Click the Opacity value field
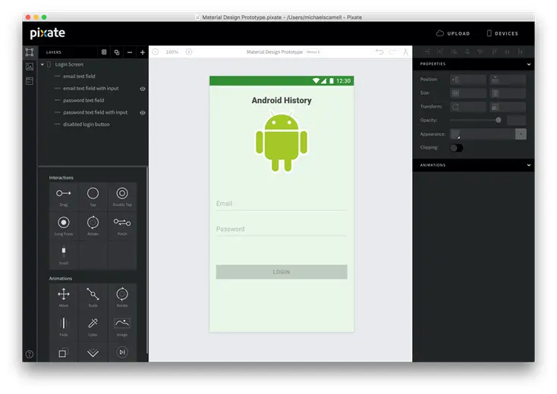The image size is (557, 394). (x=516, y=120)
